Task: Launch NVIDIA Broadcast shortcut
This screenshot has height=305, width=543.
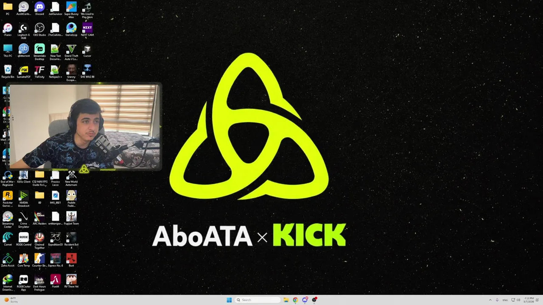Action: 24,199
